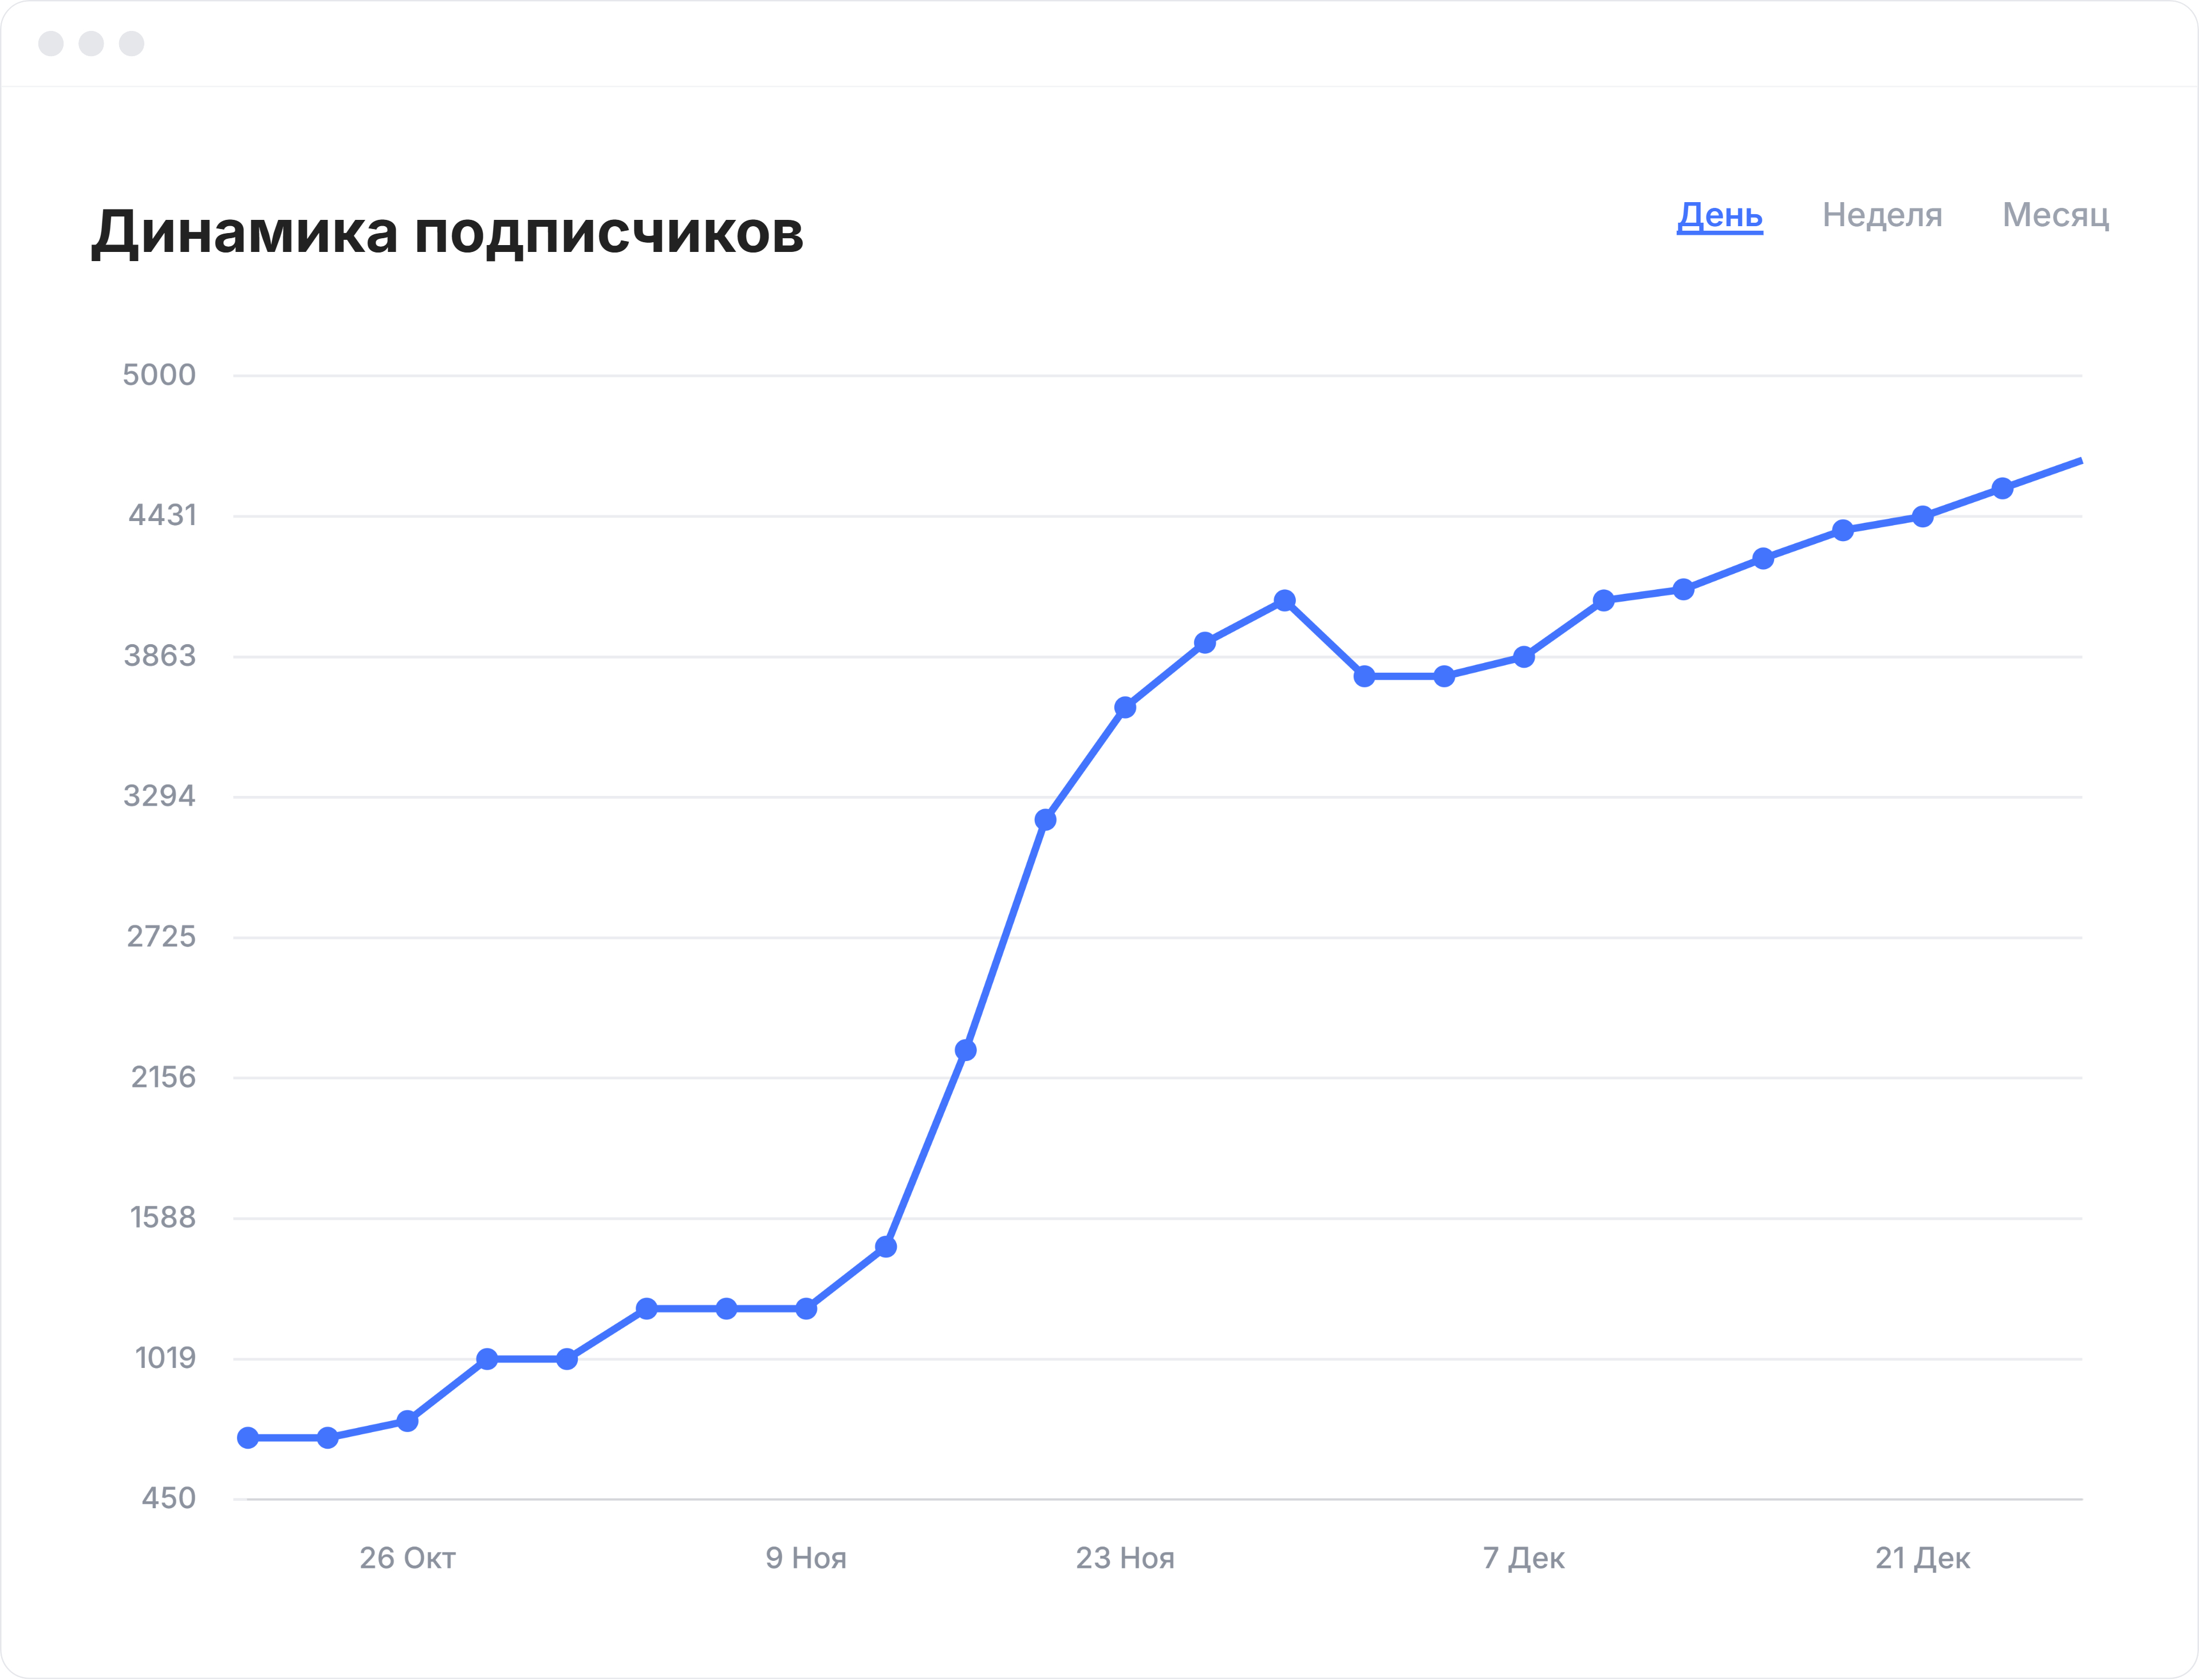
Task: Click the second window control dot
Action: [x=91, y=44]
